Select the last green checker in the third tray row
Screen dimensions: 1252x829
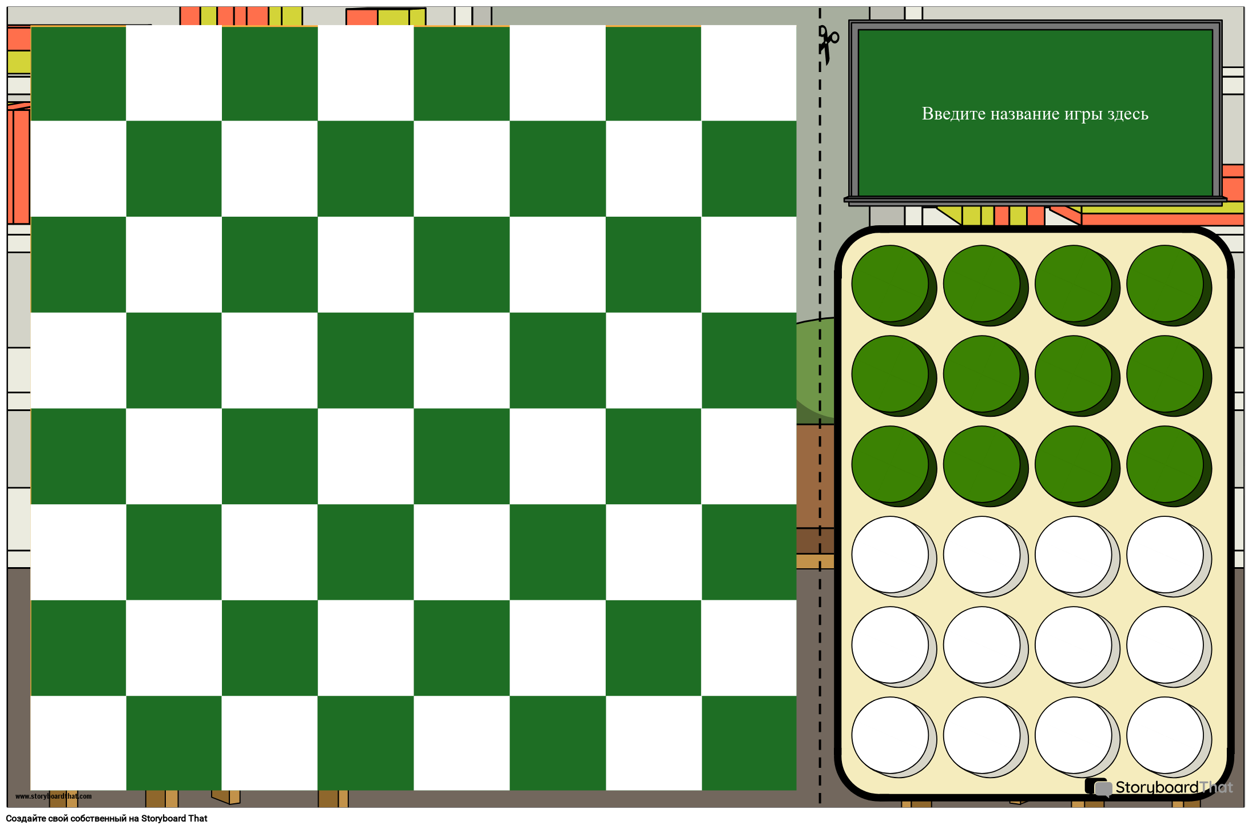click(1165, 464)
